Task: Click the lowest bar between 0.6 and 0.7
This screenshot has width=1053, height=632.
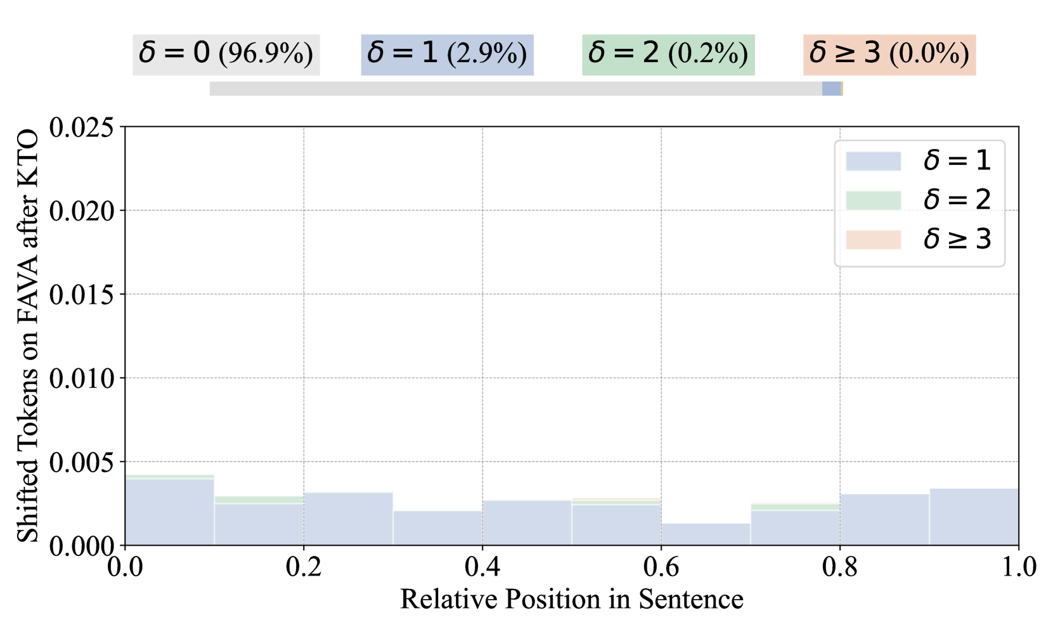Action: click(x=706, y=534)
